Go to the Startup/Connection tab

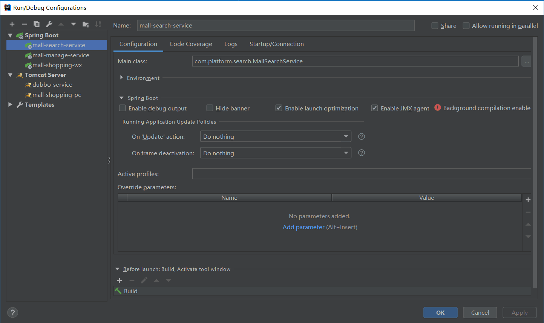tap(277, 44)
